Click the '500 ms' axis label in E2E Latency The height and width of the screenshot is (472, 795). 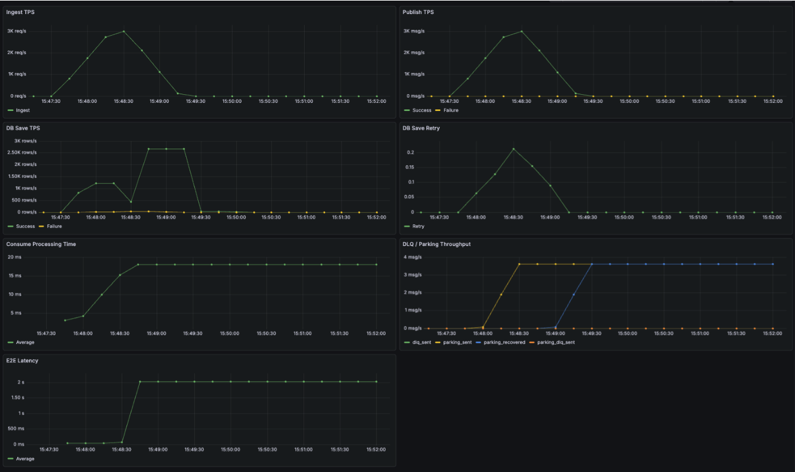click(17, 429)
